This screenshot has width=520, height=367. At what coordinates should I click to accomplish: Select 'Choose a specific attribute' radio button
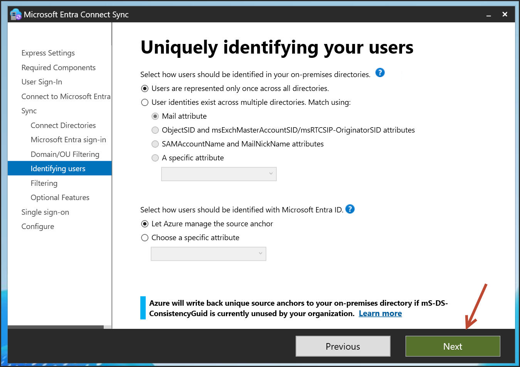pyautogui.click(x=145, y=238)
